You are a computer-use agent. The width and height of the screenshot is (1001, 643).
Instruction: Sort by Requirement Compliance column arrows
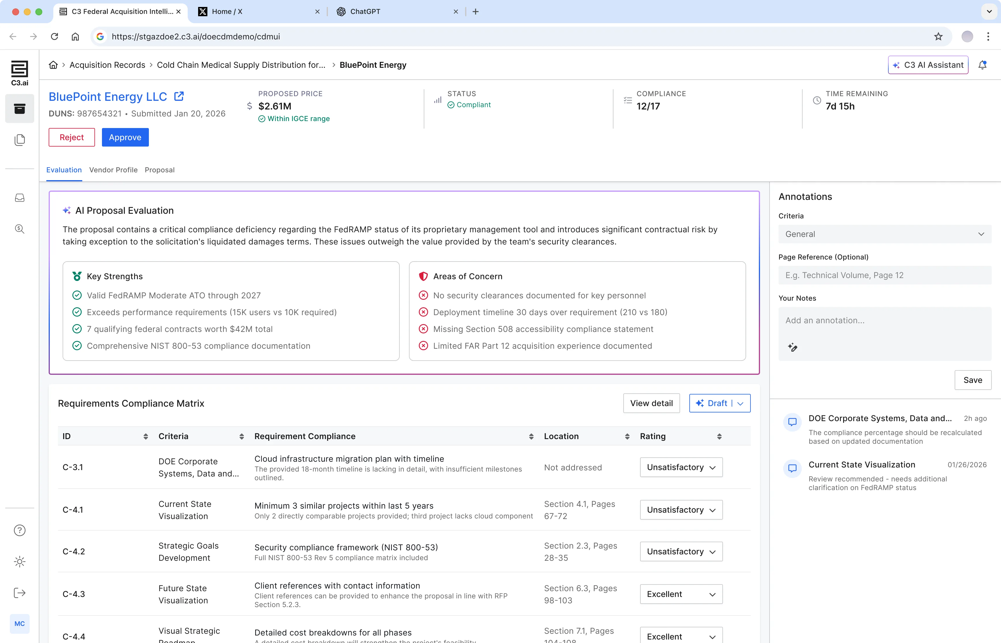click(x=531, y=436)
